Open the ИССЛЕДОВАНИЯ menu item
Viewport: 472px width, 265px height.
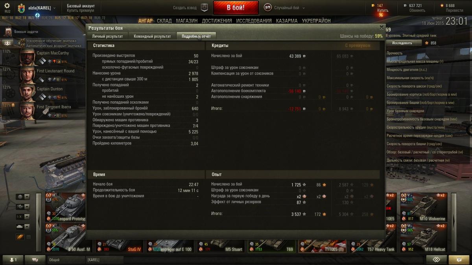click(x=254, y=21)
